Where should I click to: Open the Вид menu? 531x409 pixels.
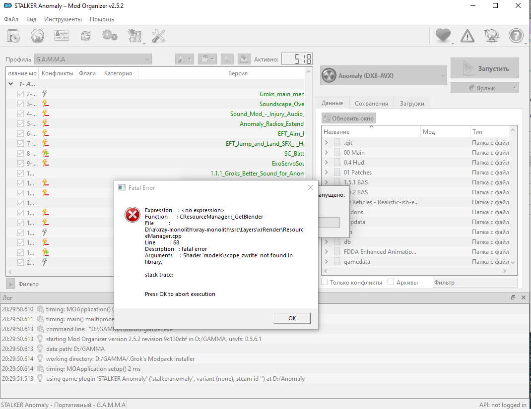31,19
